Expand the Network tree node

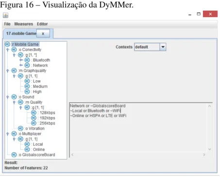click(x=21, y=65)
